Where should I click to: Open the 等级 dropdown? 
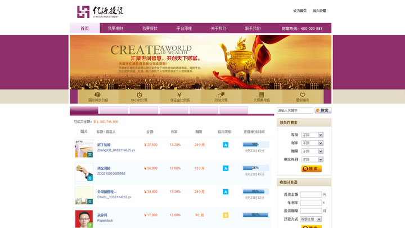312,135
